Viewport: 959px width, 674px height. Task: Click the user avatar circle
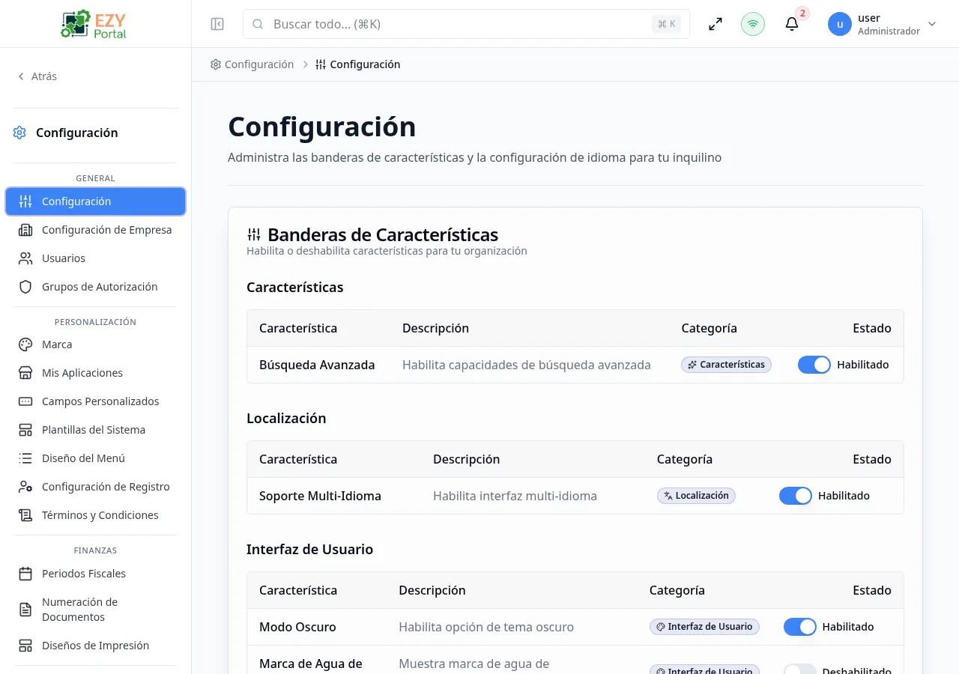840,24
